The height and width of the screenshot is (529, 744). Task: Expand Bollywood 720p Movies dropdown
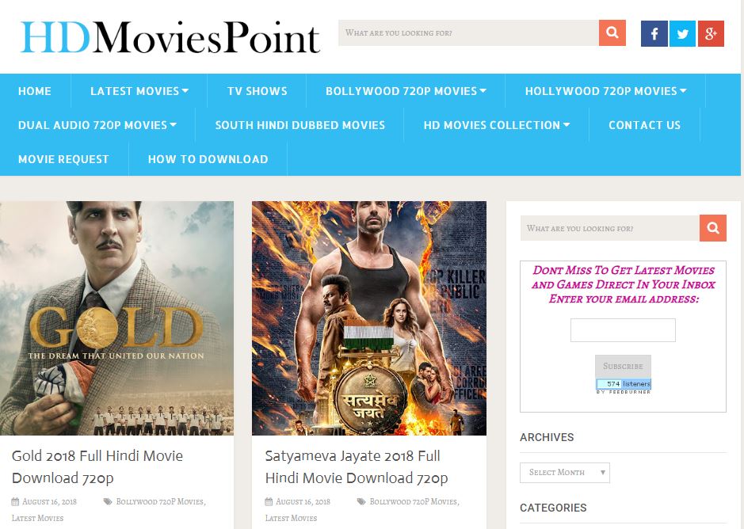pos(405,91)
